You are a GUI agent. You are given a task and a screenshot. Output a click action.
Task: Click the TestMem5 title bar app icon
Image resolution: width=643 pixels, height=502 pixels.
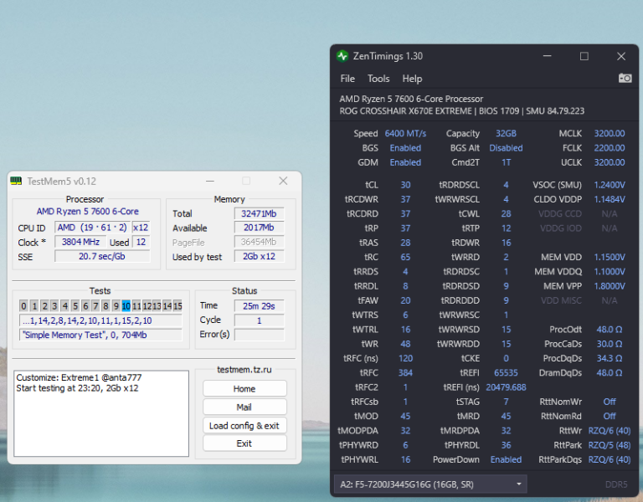click(16, 181)
